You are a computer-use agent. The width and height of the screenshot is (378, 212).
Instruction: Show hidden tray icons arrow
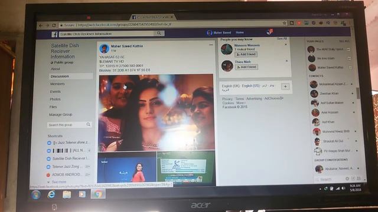tap(320, 189)
